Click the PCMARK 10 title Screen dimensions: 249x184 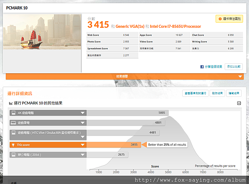pyautogui.click(x=17, y=8)
